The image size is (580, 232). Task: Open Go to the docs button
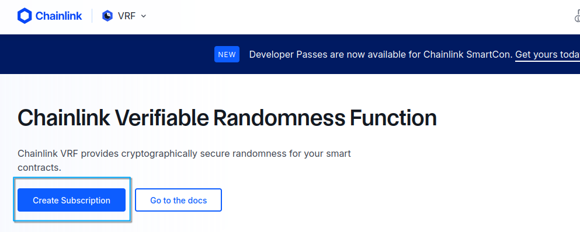coord(178,200)
